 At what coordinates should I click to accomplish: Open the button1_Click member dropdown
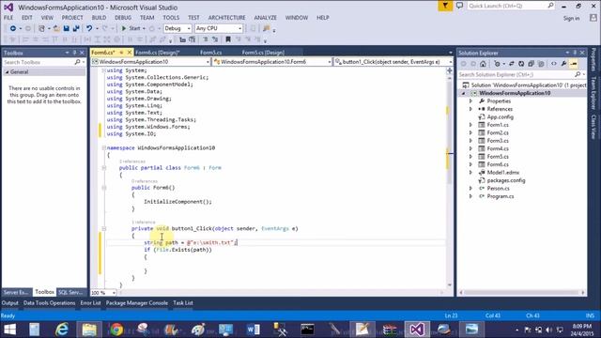pos(393,62)
